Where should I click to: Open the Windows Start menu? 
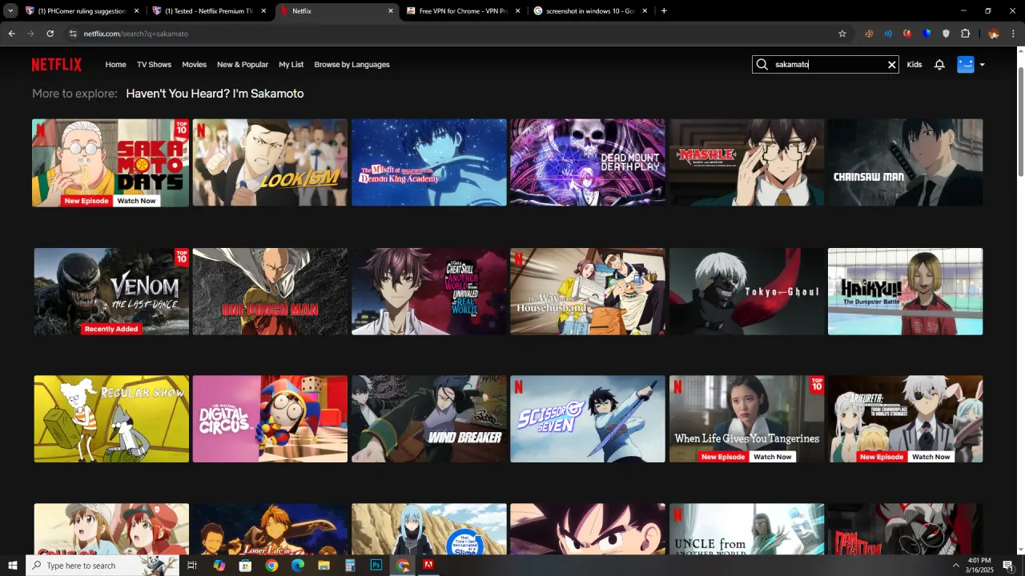click(x=13, y=566)
